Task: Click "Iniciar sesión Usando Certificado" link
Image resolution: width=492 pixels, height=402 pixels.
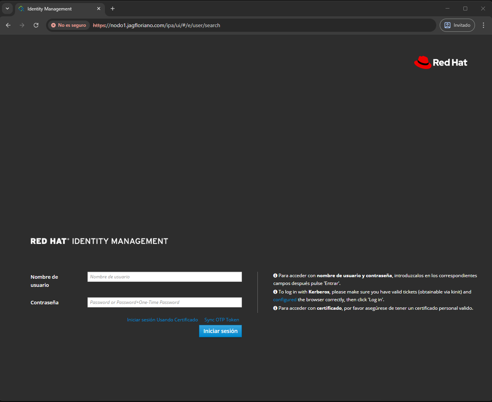Action: point(162,320)
